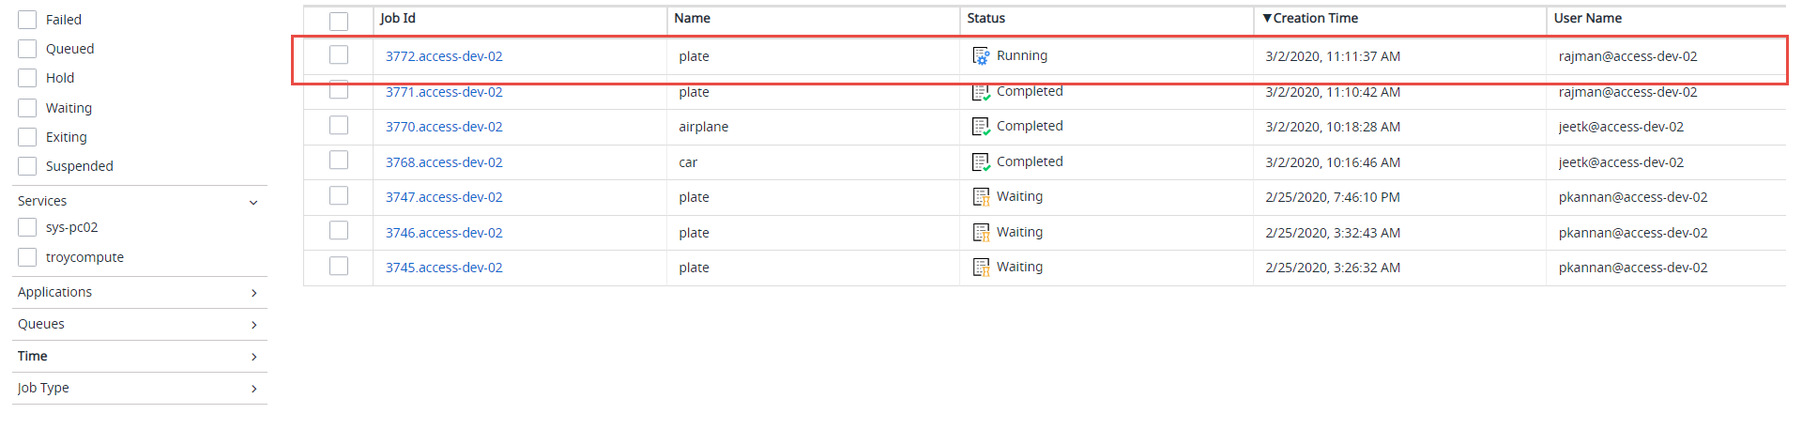Expand the Time filter section

pos(253,357)
